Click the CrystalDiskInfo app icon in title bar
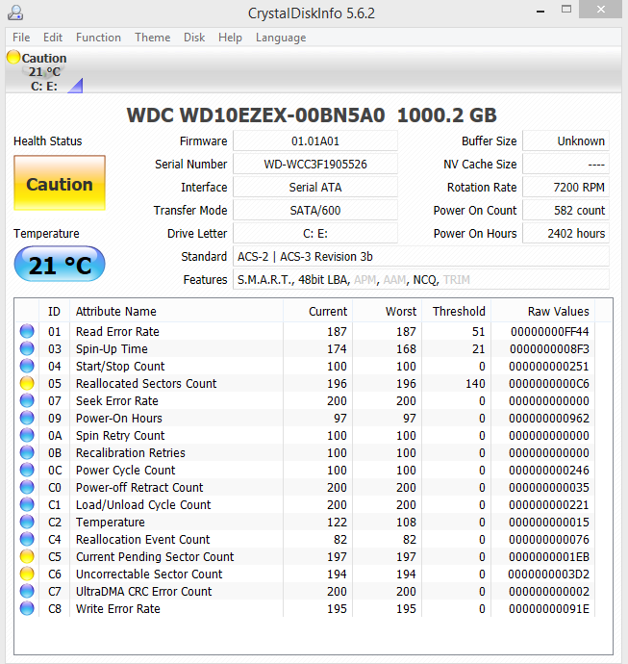628x664 pixels. (15, 13)
